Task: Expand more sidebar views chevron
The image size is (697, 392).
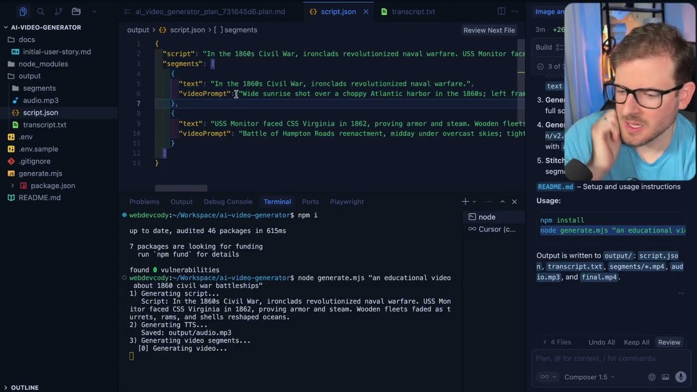Action: coord(94,11)
